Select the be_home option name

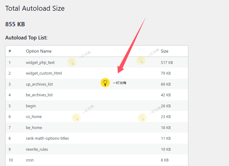[34, 127]
